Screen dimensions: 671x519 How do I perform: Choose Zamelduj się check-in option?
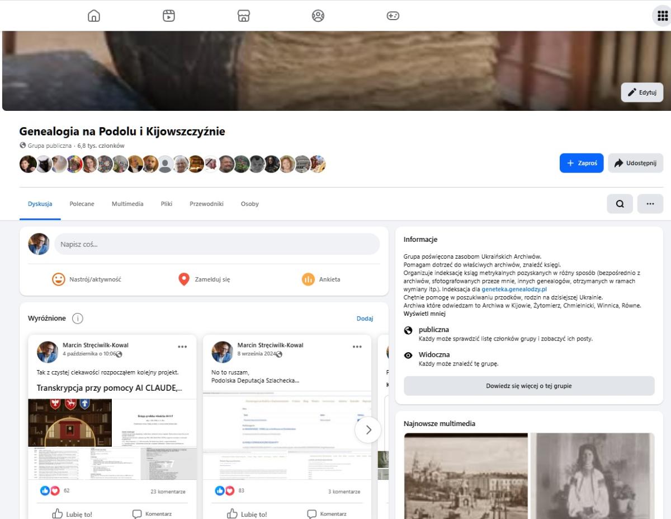click(x=204, y=279)
